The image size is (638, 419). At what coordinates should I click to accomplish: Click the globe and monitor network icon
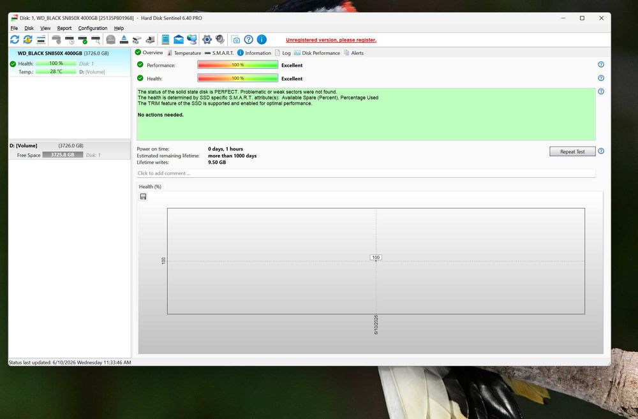point(192,40)
